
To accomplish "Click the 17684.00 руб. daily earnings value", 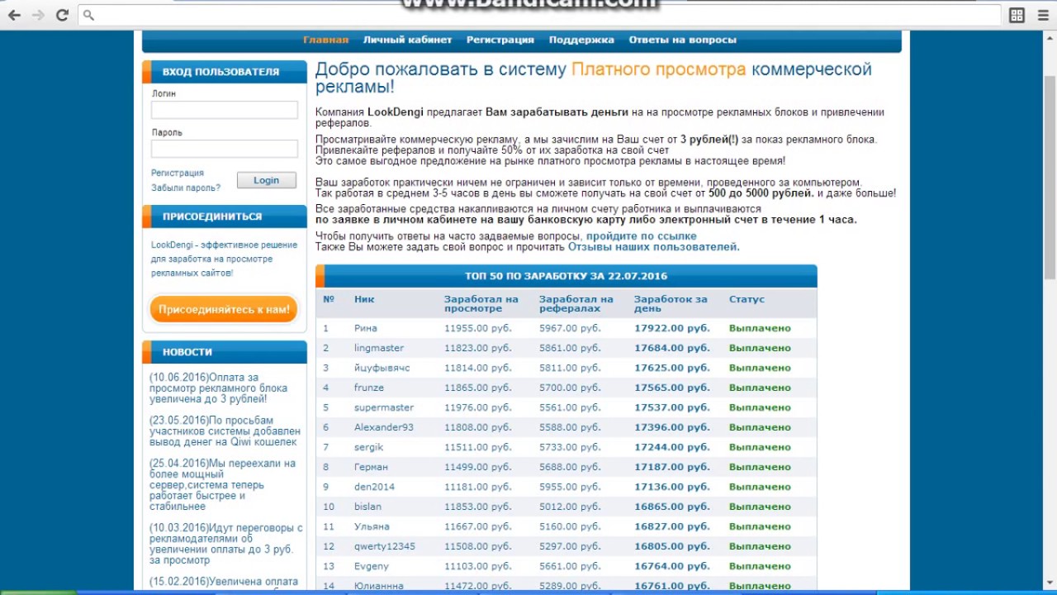I will tap(671, 348).
